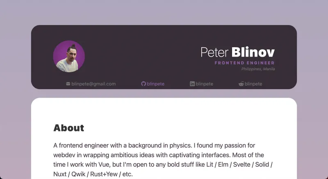Select the FRONTEND ENGINEER subtitle
This screenshot has width=328, height=179.
[244, 63]
